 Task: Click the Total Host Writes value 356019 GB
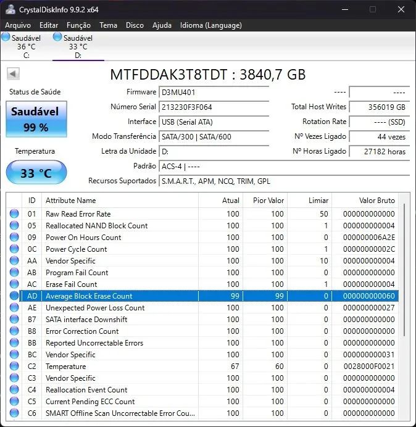tap(379, 107)
